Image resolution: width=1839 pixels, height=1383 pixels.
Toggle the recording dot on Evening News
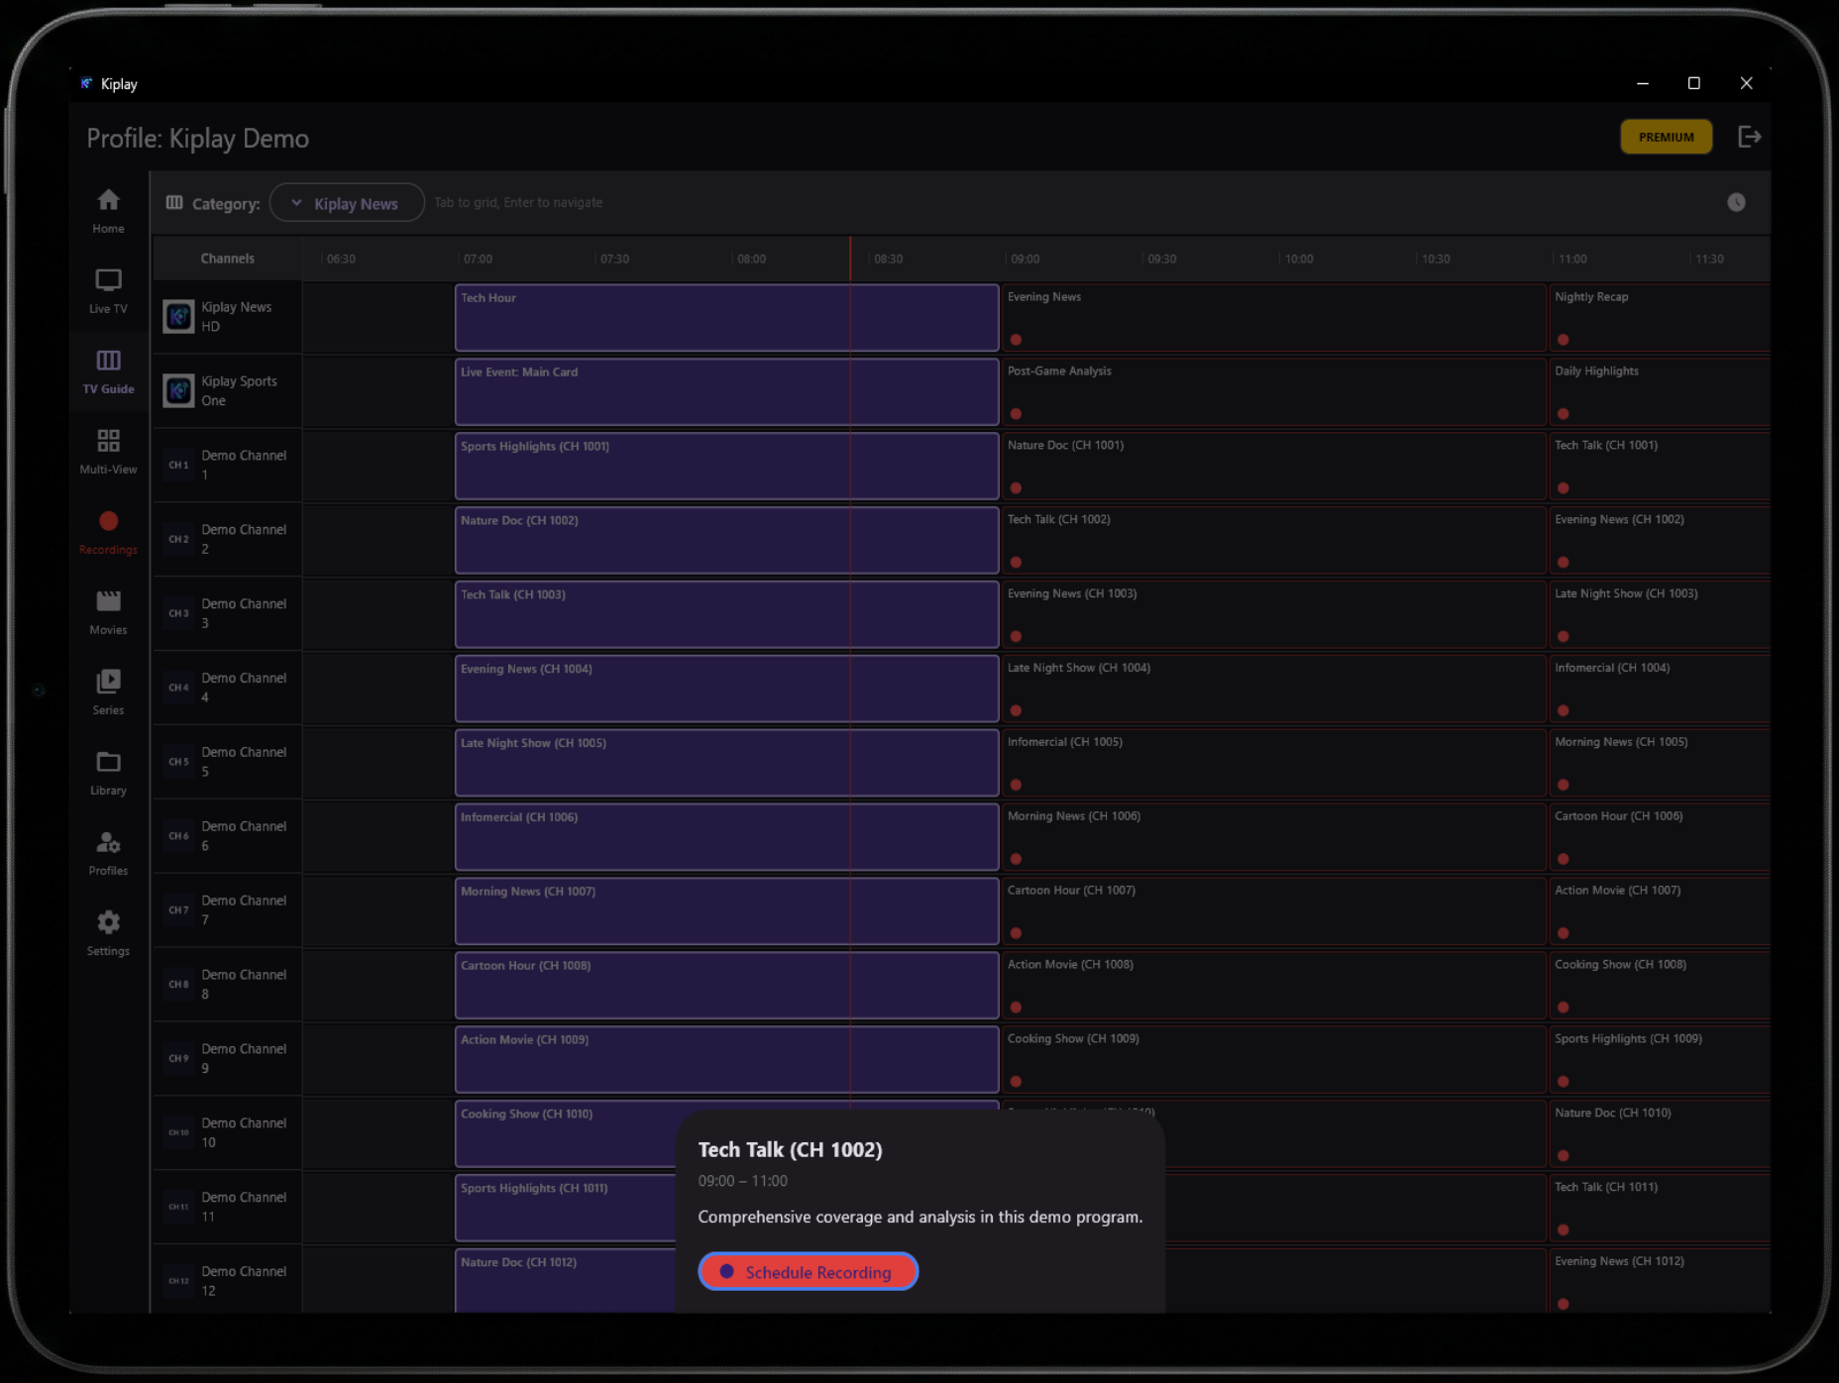pos(1016,339)
